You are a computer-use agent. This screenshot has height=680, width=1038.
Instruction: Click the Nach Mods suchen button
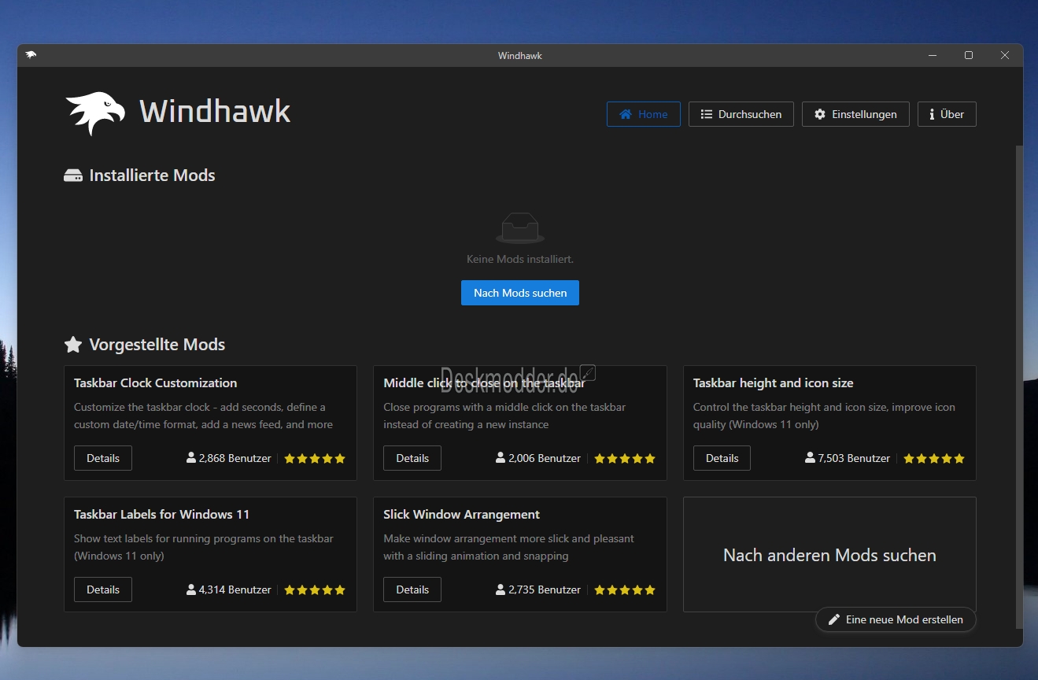[x=520, y=293]
